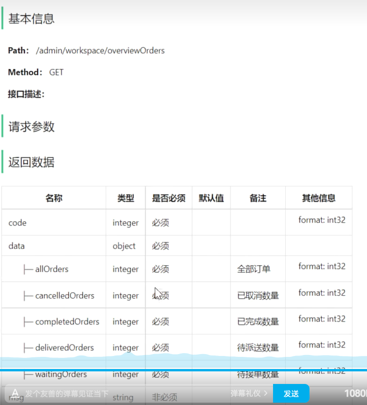Click the 全部订单 remark cell

tap(258, 269)
